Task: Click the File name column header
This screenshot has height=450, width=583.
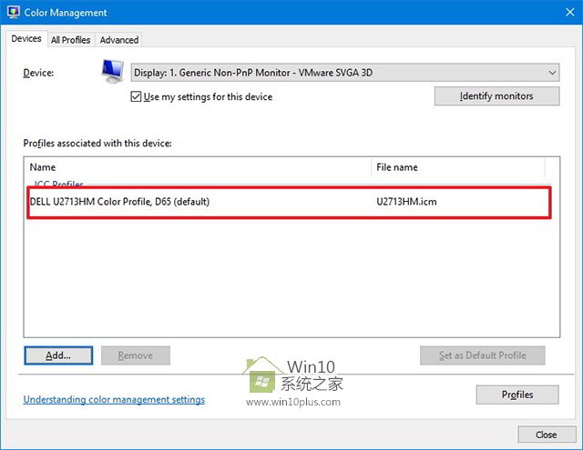Action: tap(458, 167)
